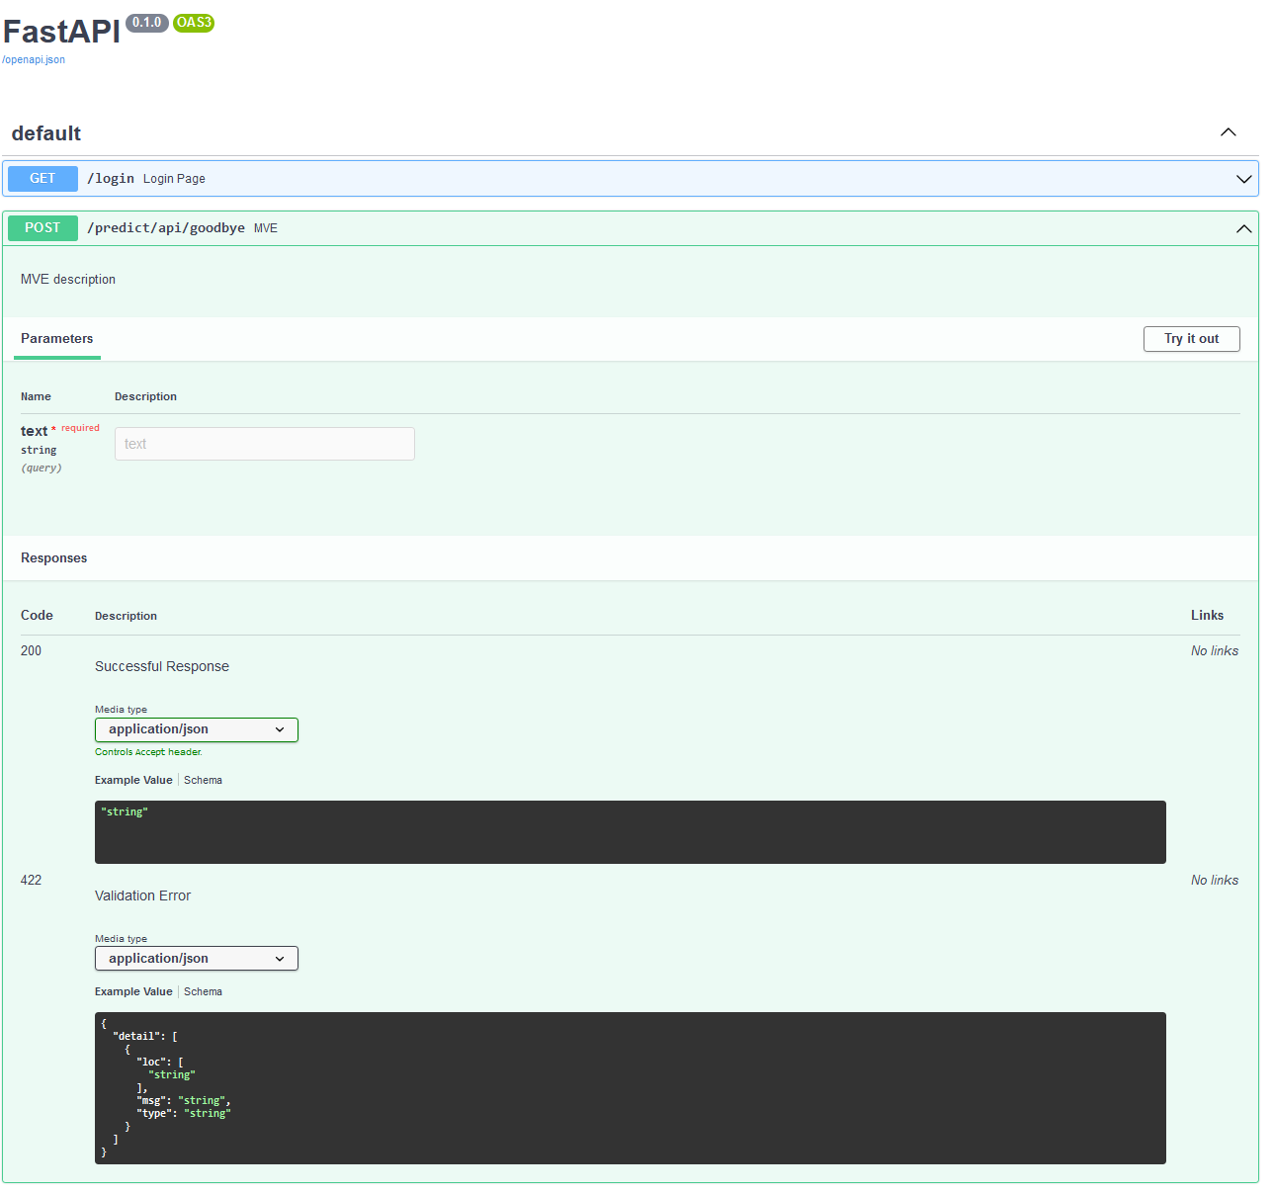Focus the text query input field
Image resolution: width=1273 pixels, height=1193 pixels.
(x=265, y=444)
